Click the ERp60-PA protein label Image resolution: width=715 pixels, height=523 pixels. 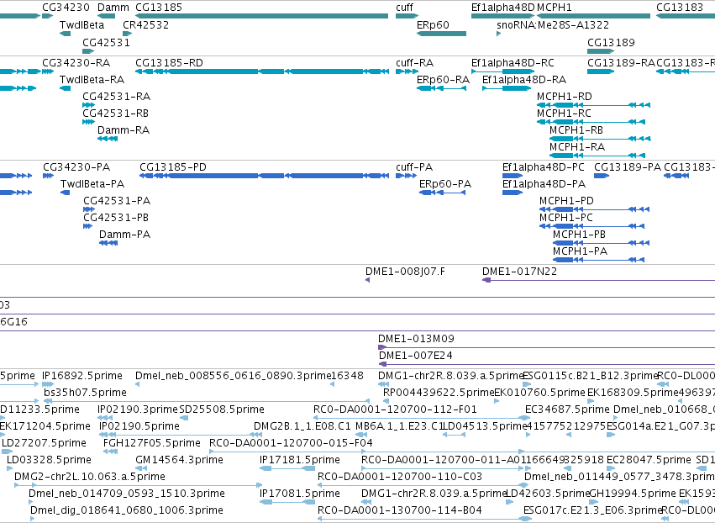click(445, 184)
